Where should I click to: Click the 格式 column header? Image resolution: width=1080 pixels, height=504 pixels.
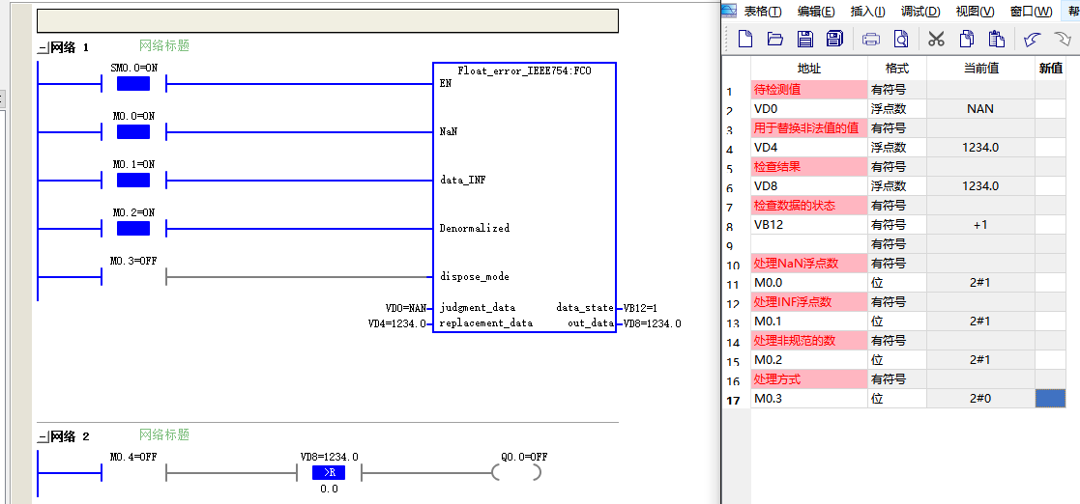click(x=897, y=69)
